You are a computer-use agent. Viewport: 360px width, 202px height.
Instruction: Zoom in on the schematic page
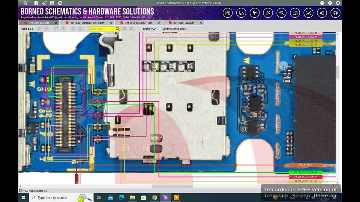[x=73, y=29]
